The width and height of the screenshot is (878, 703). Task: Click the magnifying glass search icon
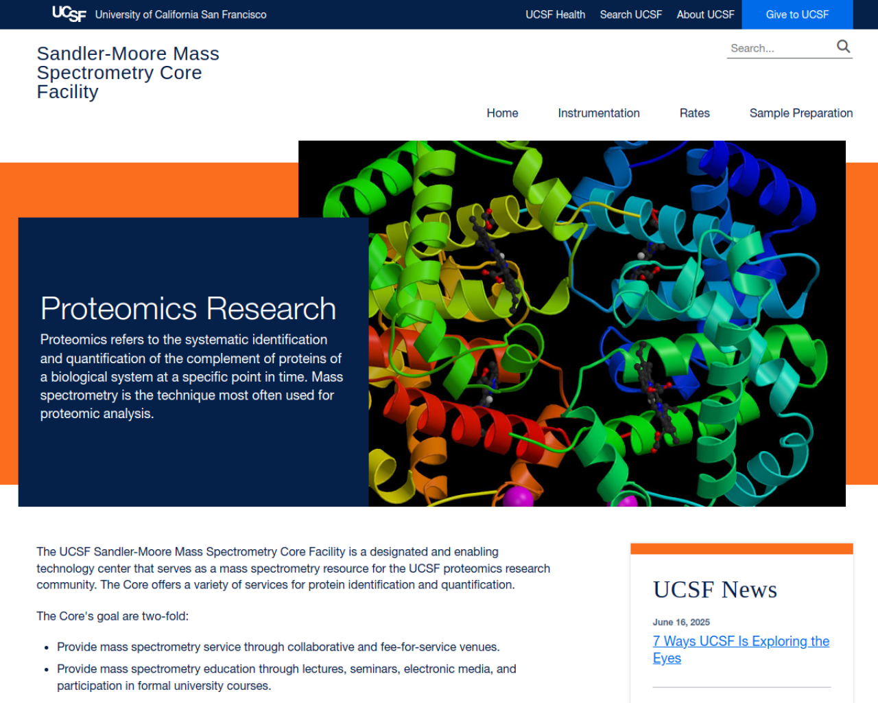843,47
